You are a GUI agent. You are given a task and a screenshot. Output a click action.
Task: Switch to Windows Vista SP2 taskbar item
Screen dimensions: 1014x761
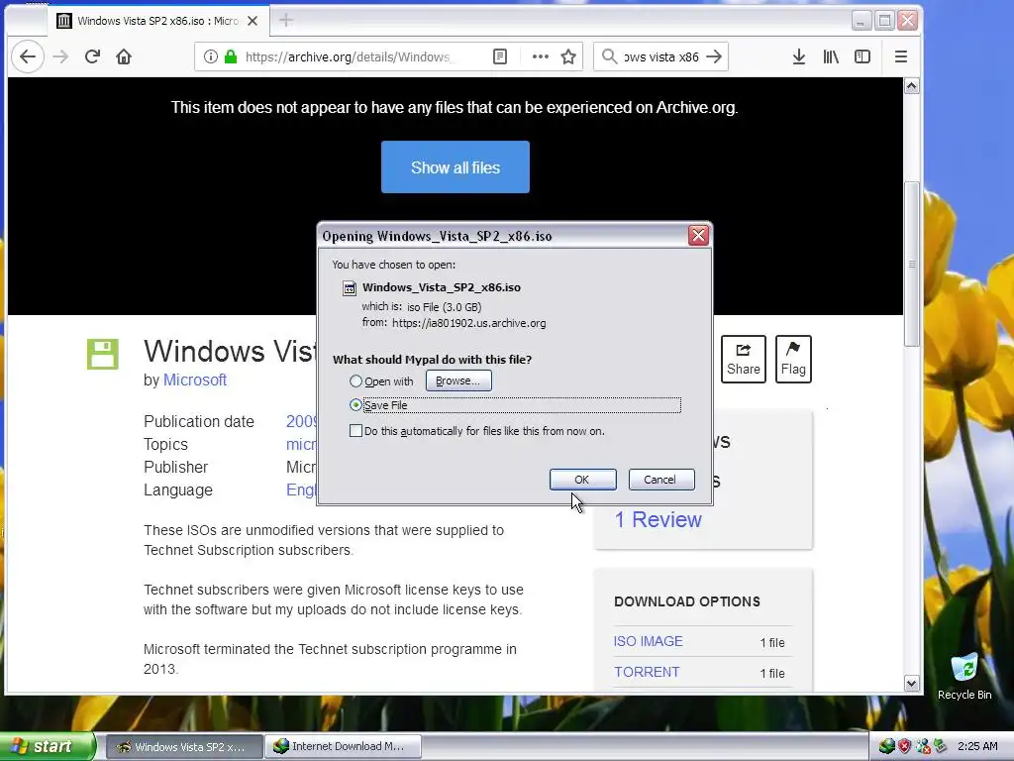[x=183, y=747]
